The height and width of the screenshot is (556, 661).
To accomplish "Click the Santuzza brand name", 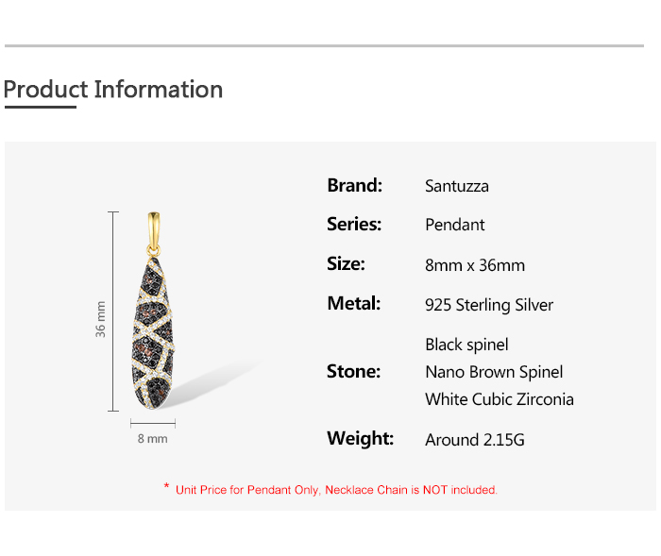I will tap(457, 186).
